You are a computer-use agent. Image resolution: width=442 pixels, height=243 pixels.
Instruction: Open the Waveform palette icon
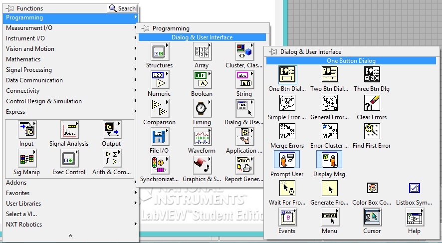tap(202, 137)
